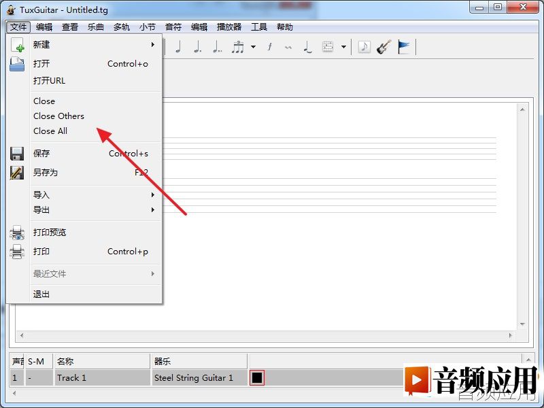Click the printer icon beside 打印
Image resolution: width=544 pixels, height=408 pixels.
[17, 252]
